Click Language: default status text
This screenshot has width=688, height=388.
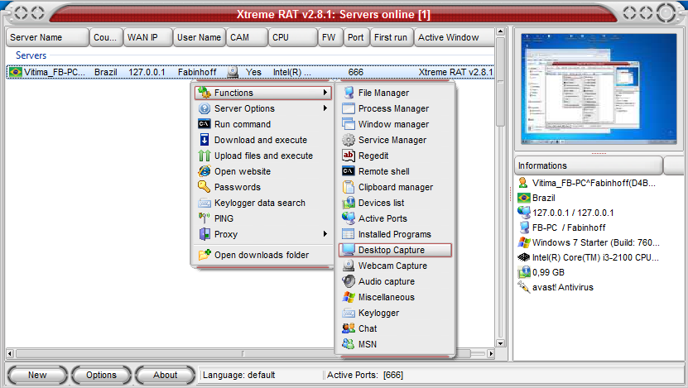[238, 375]
